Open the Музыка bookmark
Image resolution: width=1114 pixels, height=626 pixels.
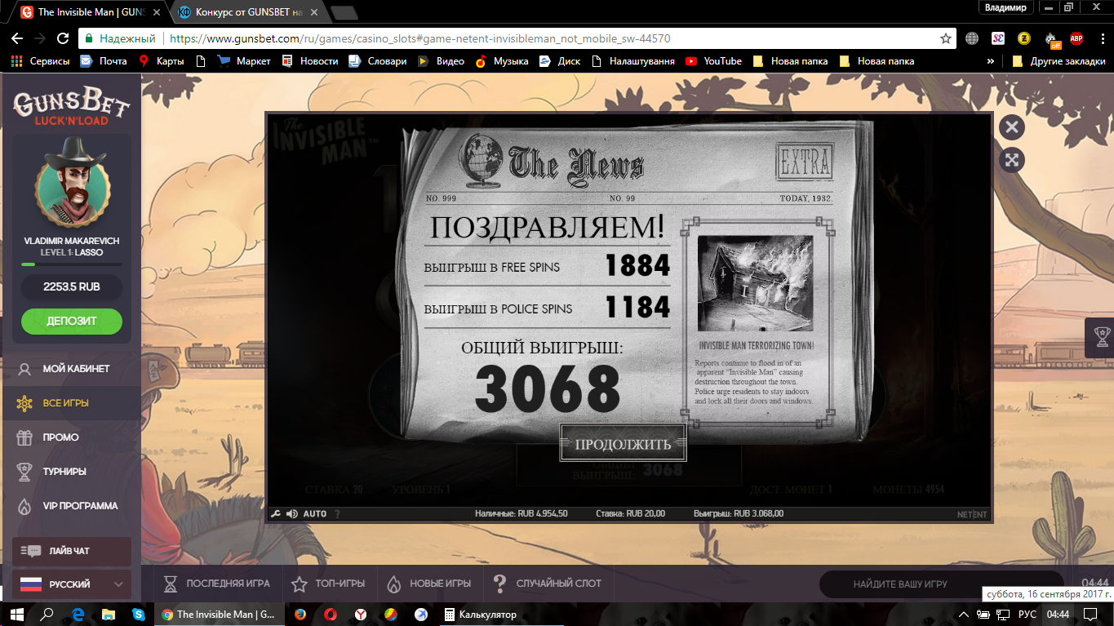tap(502, 61)
